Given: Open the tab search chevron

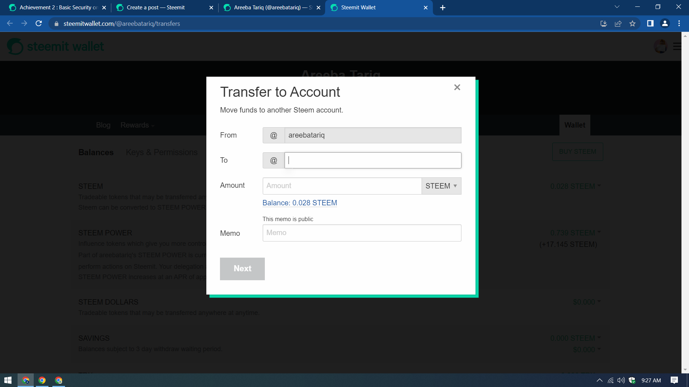Looking at the screenshot, I should point(617,7).
